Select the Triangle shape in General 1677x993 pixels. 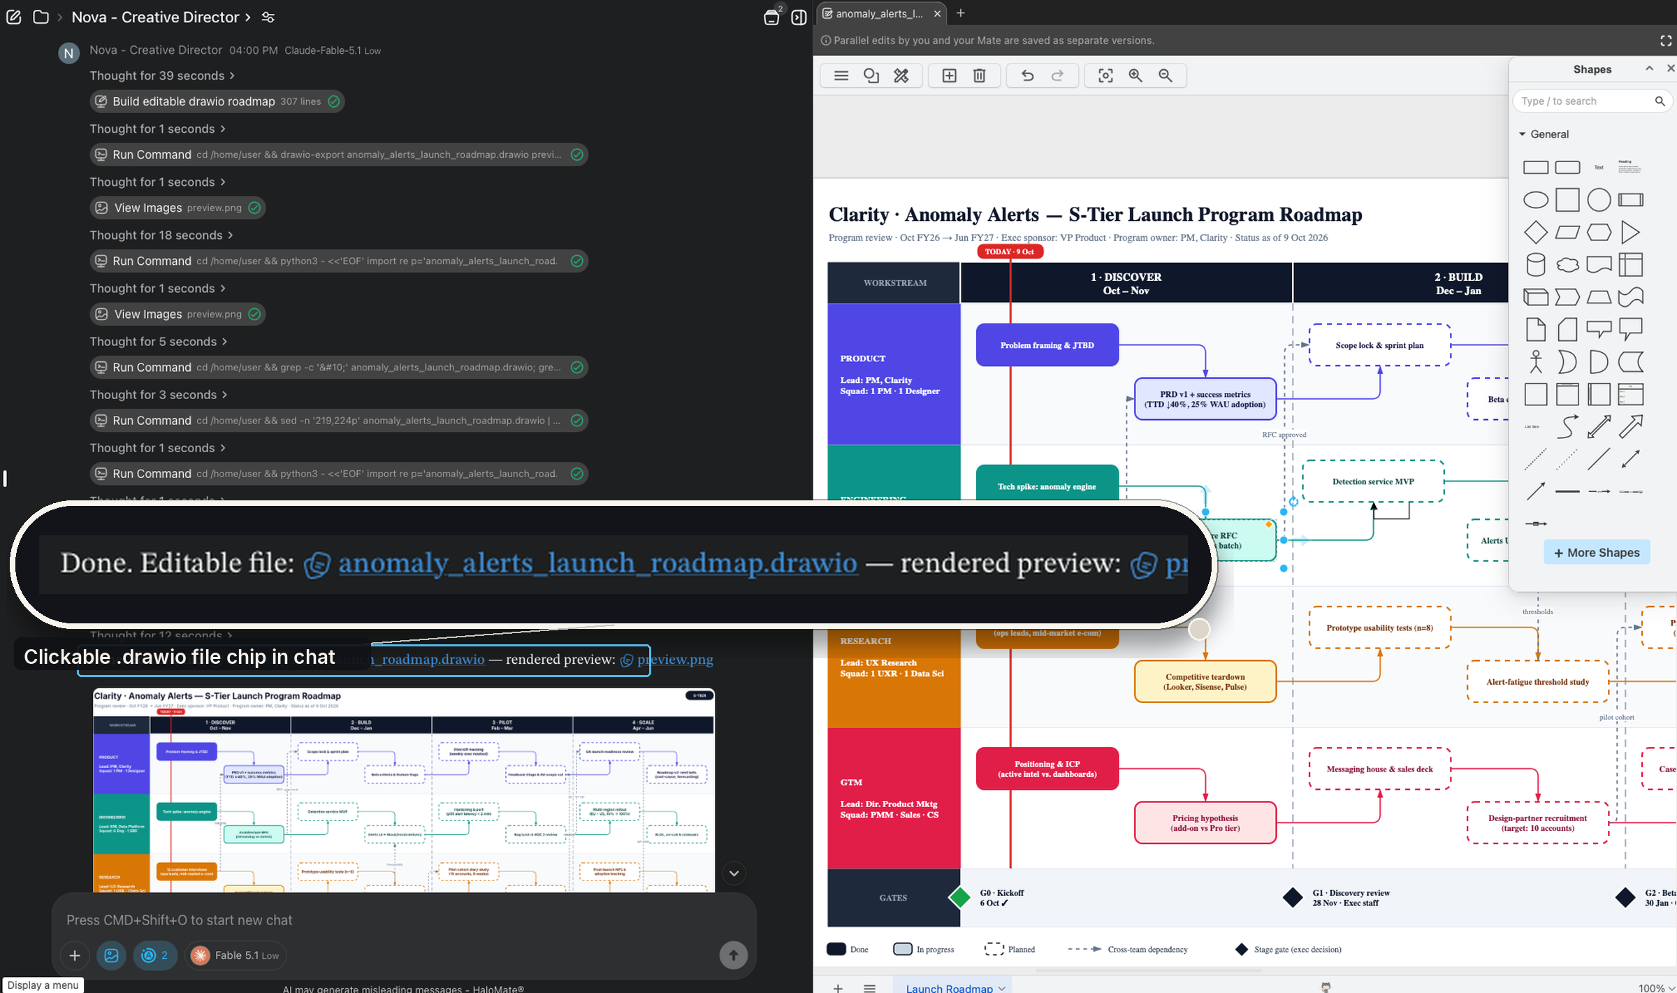coord(1630,232)
